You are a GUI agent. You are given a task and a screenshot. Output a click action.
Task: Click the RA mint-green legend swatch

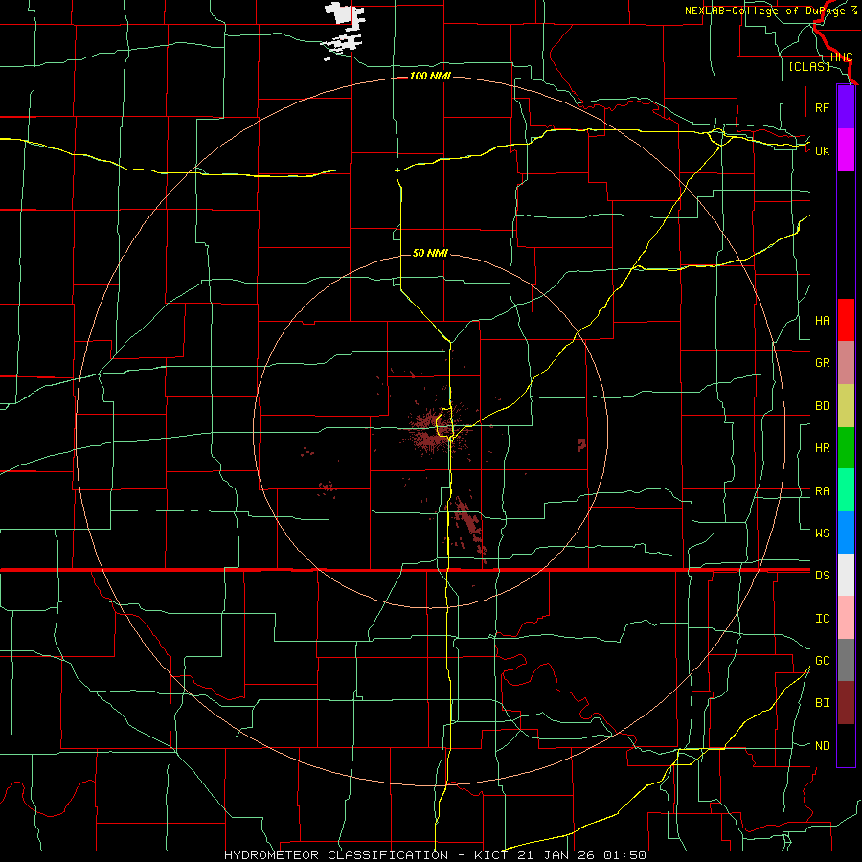click(846, 490)
